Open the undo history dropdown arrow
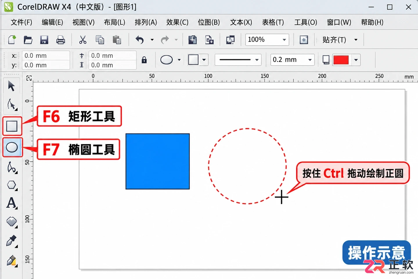 pos(152,40)
